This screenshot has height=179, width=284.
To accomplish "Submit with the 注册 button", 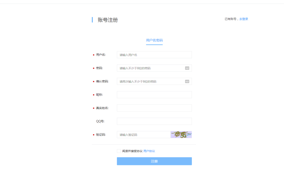I will [154, 161].
